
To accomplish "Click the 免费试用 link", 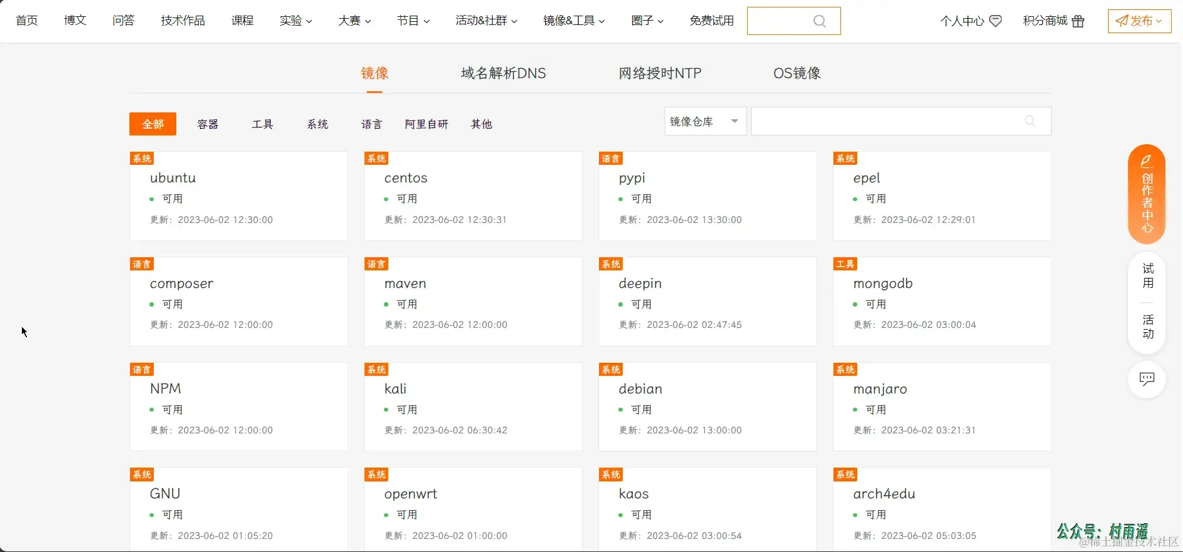I will [712, 21].
